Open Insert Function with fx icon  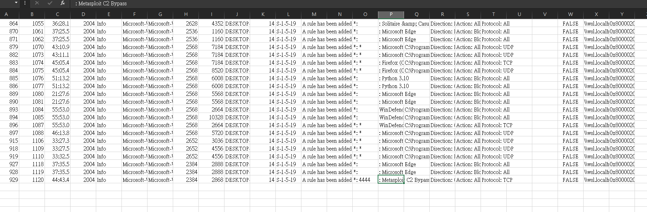click(63, 3)
